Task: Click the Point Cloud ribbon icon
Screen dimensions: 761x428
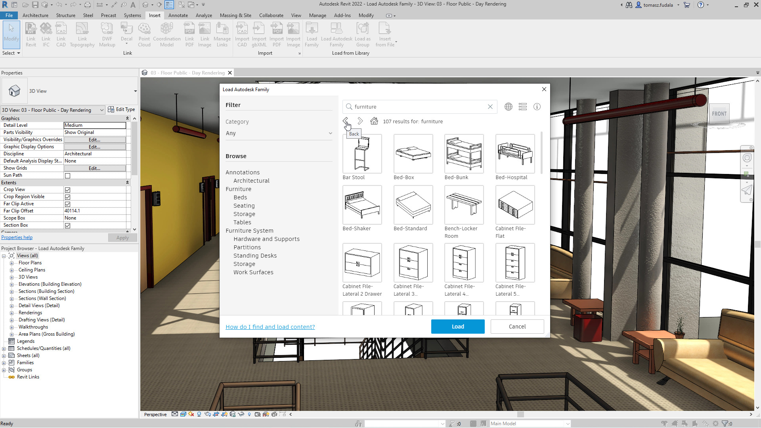Action: point(144,34)
